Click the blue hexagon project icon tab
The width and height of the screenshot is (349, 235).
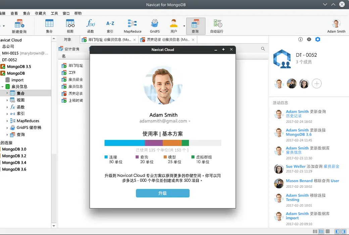pos(317,39)
